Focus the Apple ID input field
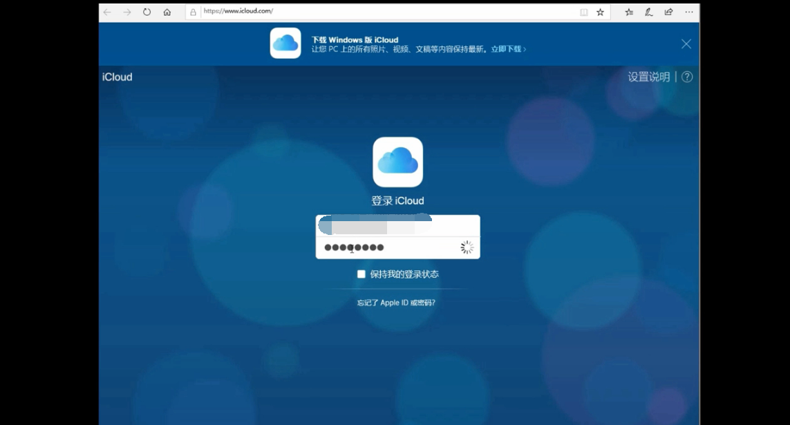The image size is (790, 425). [398, 225]
